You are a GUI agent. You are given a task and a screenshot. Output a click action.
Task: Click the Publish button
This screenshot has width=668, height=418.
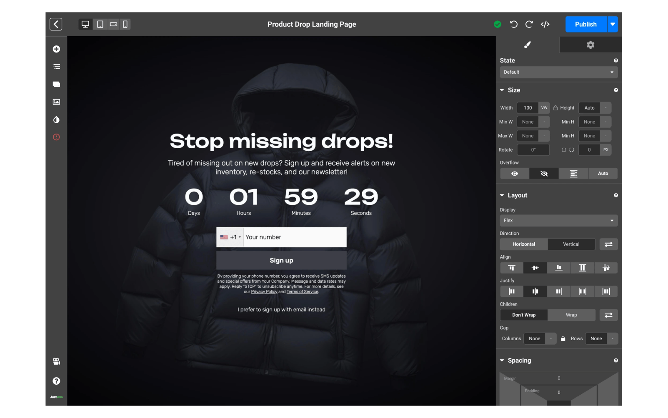(585, 24)
